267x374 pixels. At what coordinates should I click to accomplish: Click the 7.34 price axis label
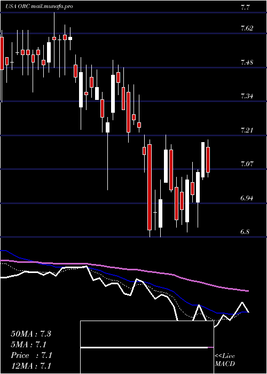click(x=247, y=96)
